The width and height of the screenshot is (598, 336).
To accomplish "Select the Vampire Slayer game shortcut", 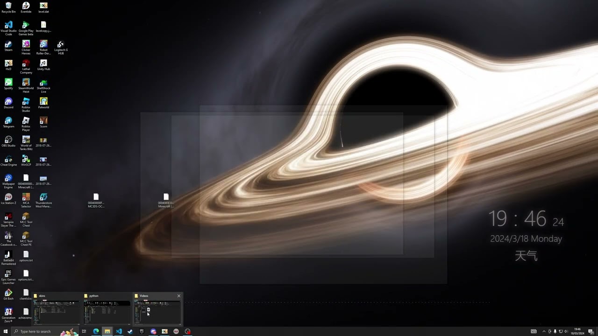I will pos(8,219).
